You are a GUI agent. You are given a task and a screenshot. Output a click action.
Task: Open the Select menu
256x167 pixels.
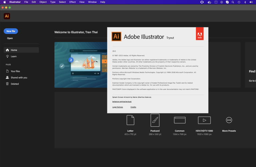tap(62, 2)
